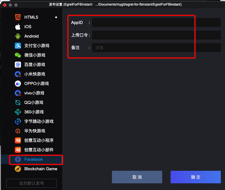
Task: Click the Baidu paw icon
Action: tap(18, 65)
